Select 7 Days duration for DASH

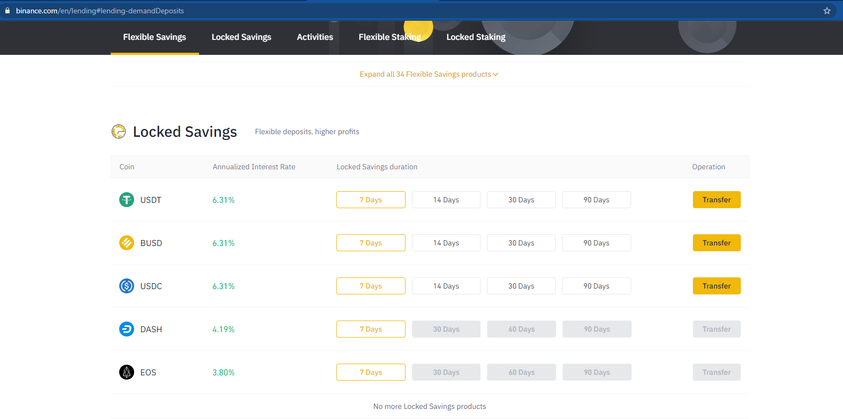click(x=371, y=329)
